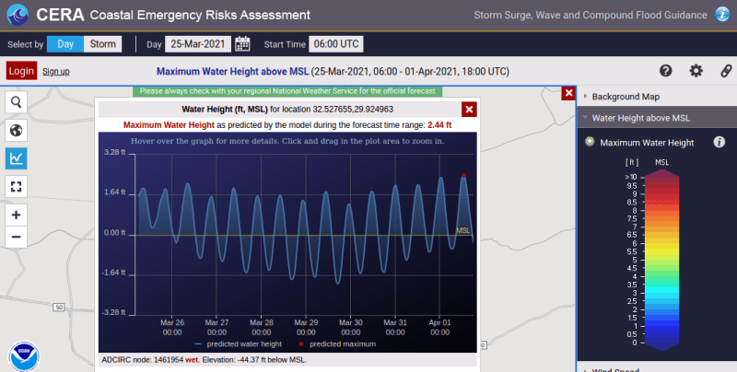Open the calendar date picker icon
This screenshot has width=737, height=372.
coord(242,44)
